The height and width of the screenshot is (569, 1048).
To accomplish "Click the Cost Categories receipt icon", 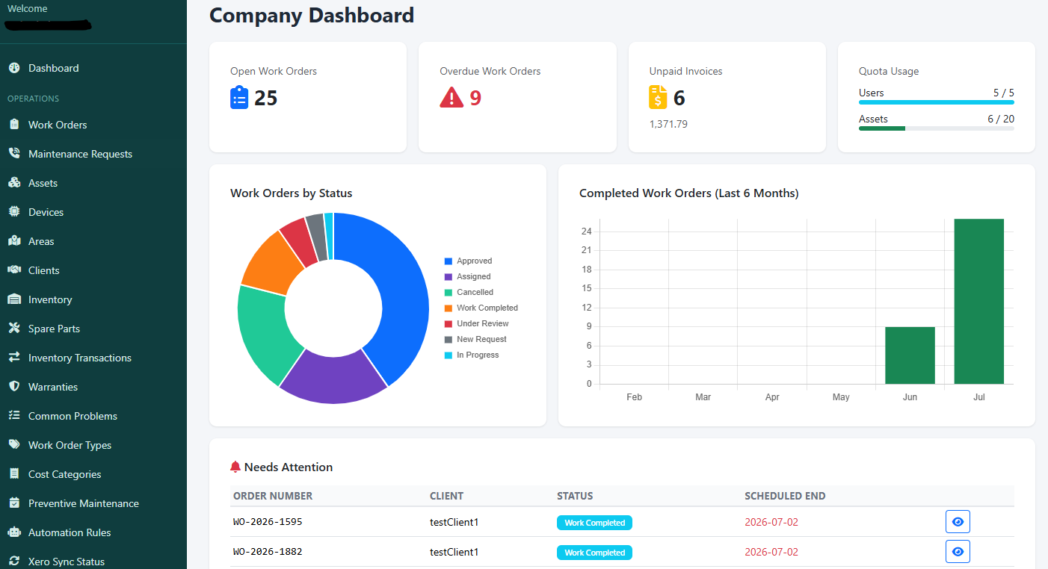I will (x=13, y=474).
